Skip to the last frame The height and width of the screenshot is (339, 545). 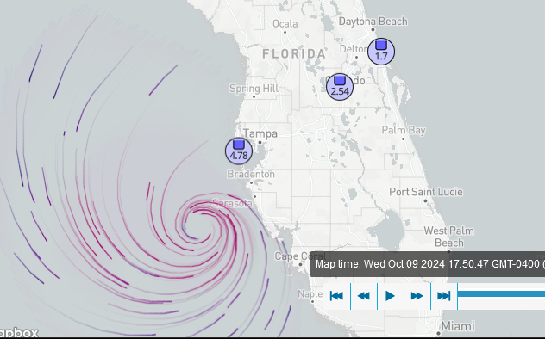444,296
